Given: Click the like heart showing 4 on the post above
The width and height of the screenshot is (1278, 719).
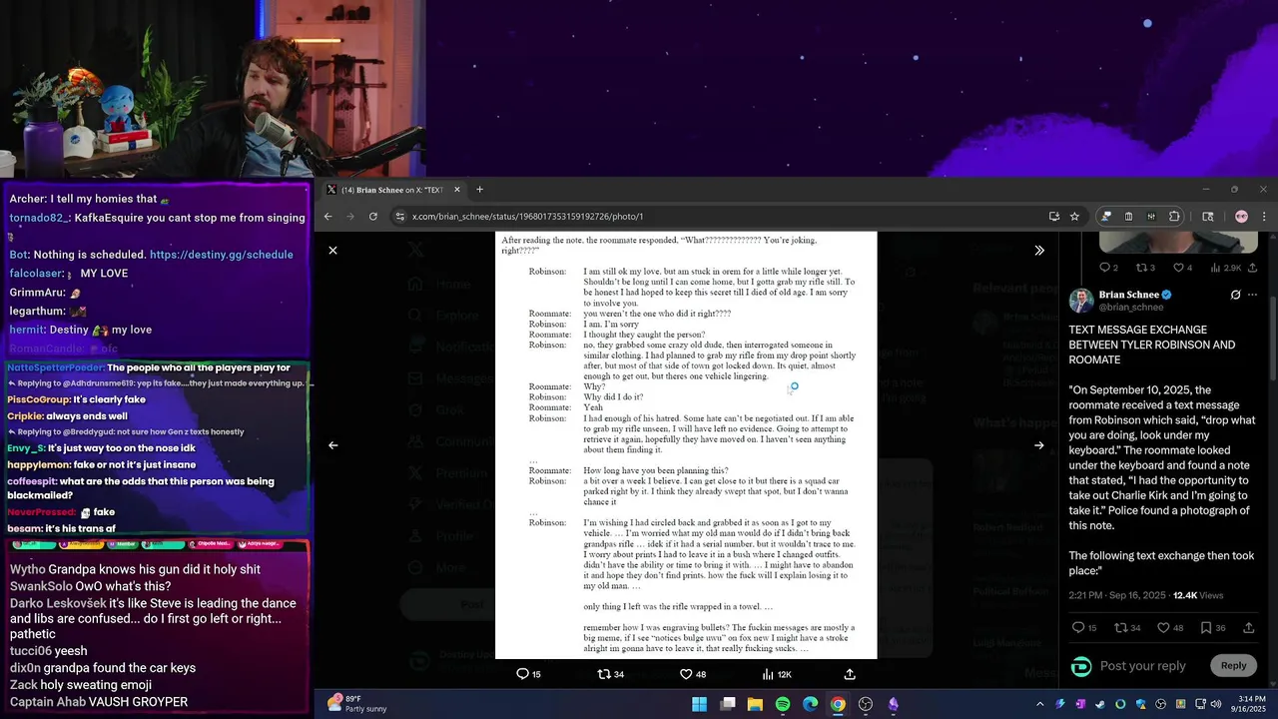Looking at the screenshot, I should coord(1182,268).
